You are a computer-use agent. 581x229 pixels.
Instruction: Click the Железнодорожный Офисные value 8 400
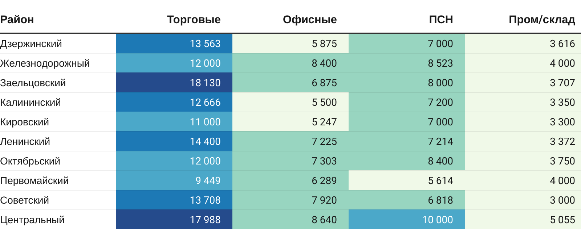(324, 63)
